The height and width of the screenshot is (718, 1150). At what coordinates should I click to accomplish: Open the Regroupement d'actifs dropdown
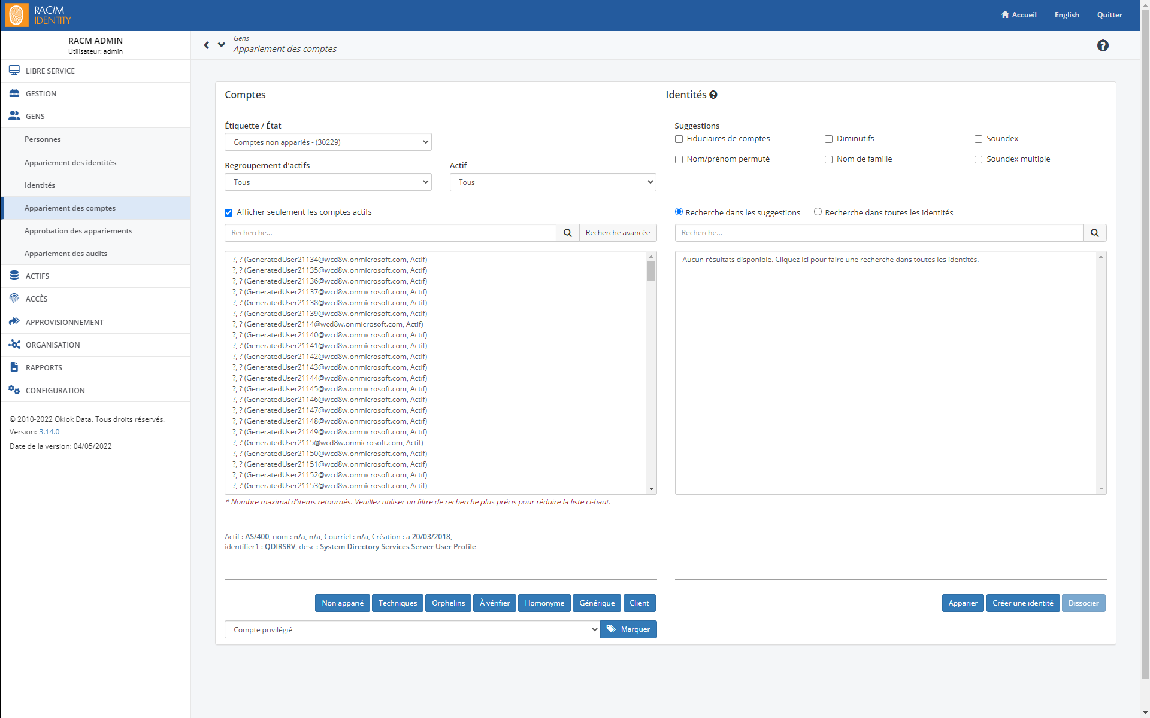(328, 182)
